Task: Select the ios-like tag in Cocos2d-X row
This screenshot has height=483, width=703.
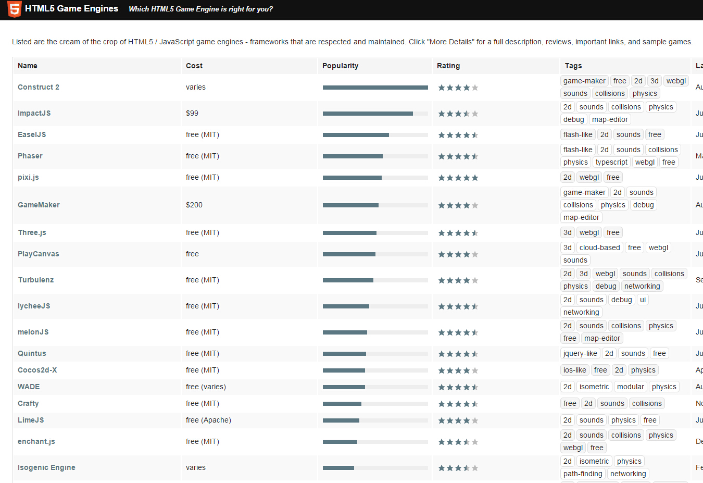Action: [x=574, y=370]
